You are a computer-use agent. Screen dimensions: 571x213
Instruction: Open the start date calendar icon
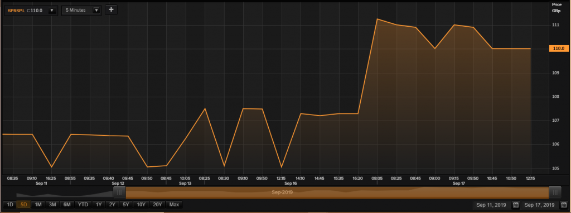(516, 205)
